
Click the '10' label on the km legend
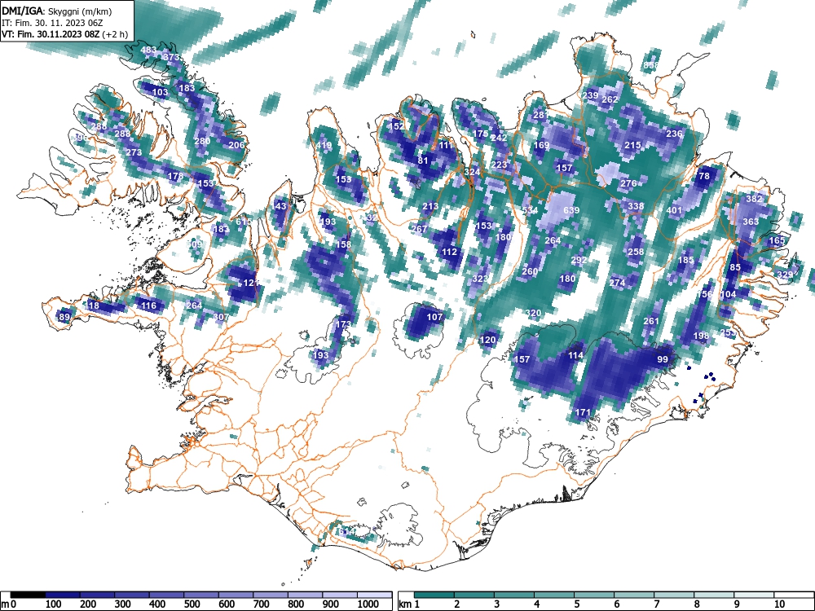[x=778, y=604]
